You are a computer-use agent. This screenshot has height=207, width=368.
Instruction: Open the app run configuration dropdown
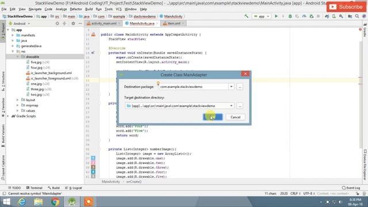pos(262,16)
